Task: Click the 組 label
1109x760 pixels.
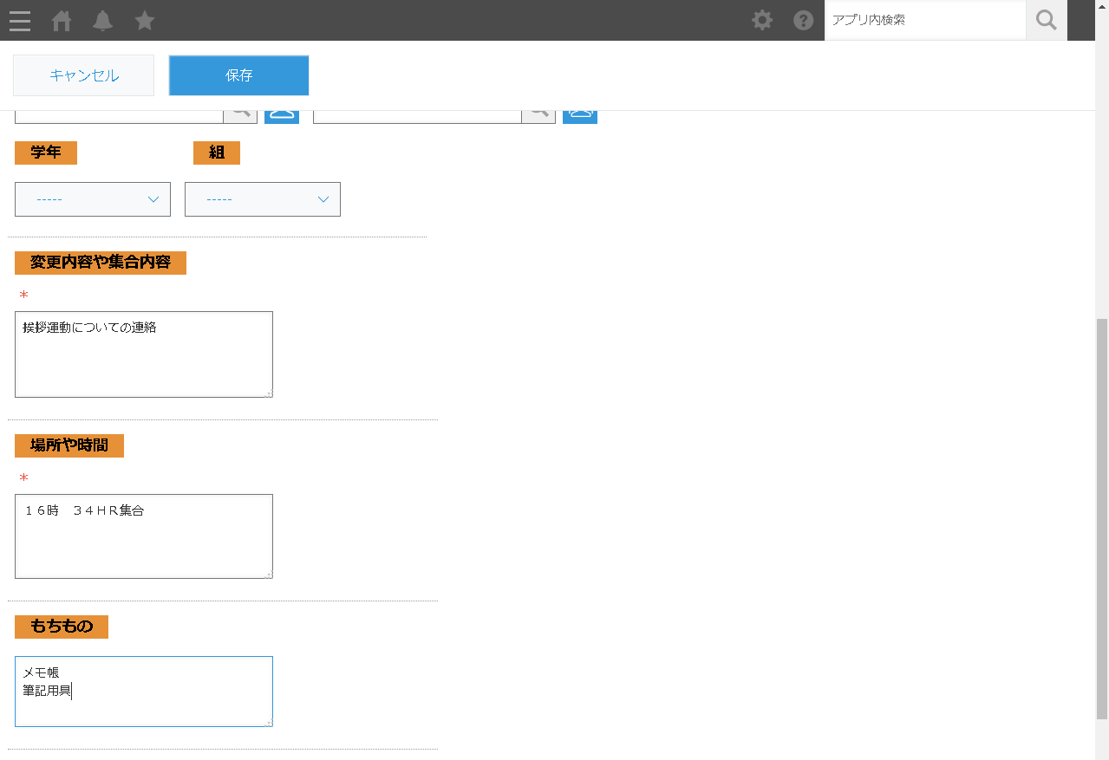Action: pos(217,153)
